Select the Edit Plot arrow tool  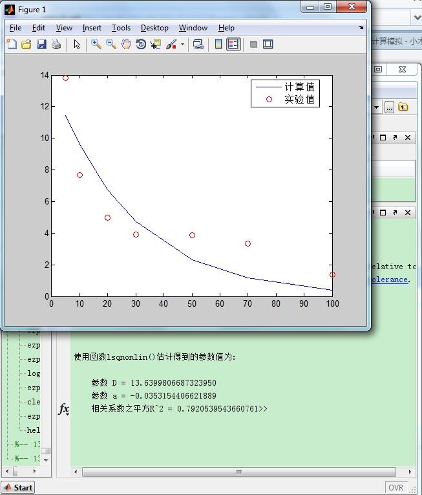click(x=77, y=44)
